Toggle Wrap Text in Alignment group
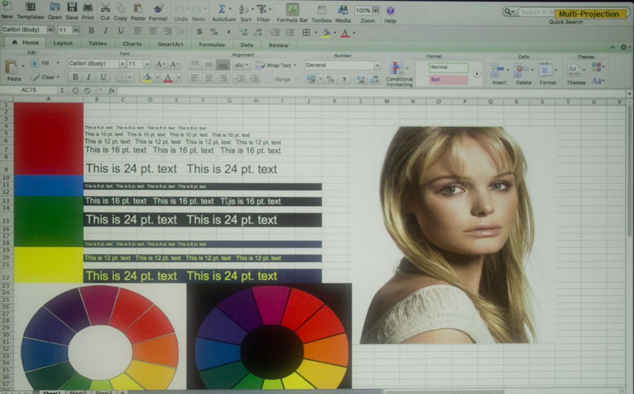This screenshot has height=394, width=634. point(276,65)
